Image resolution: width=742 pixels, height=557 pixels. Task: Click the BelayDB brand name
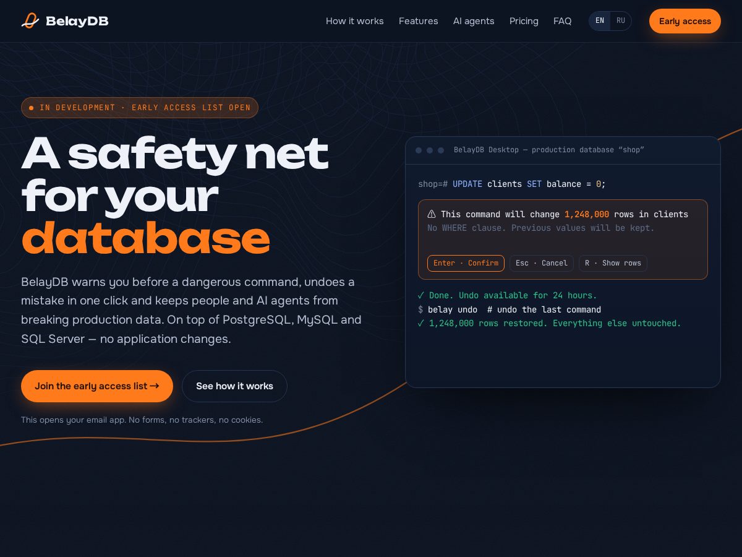pyautogui.click(x=77, y=21)
